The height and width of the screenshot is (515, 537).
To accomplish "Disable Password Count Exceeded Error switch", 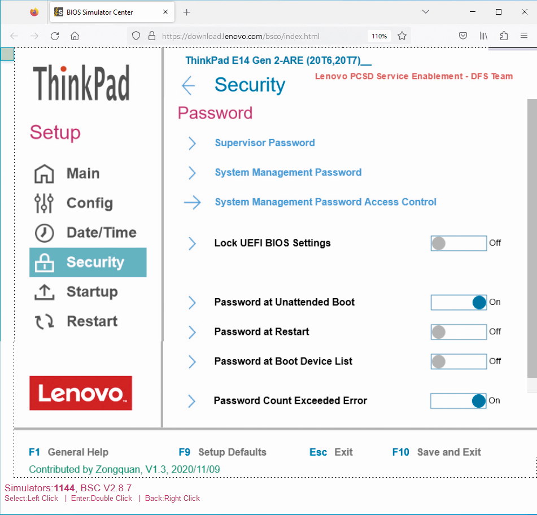I will [x=459, y=401].
